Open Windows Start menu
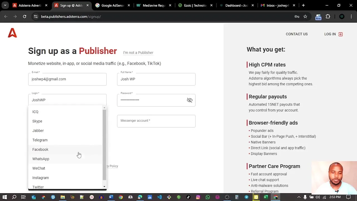357x201 pixels. coord(5,197)
